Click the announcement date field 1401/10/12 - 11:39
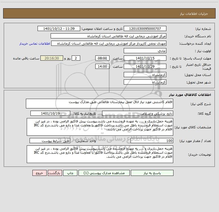Screen dimensions: 219x212 (59, 28)
